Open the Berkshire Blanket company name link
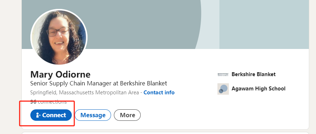316x134 pixels. (254, 74)
